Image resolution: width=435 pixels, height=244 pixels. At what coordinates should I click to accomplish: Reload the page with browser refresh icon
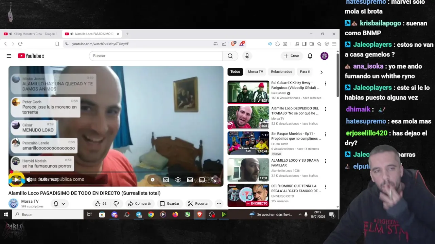pyautogui.click(x=20, y=44)
